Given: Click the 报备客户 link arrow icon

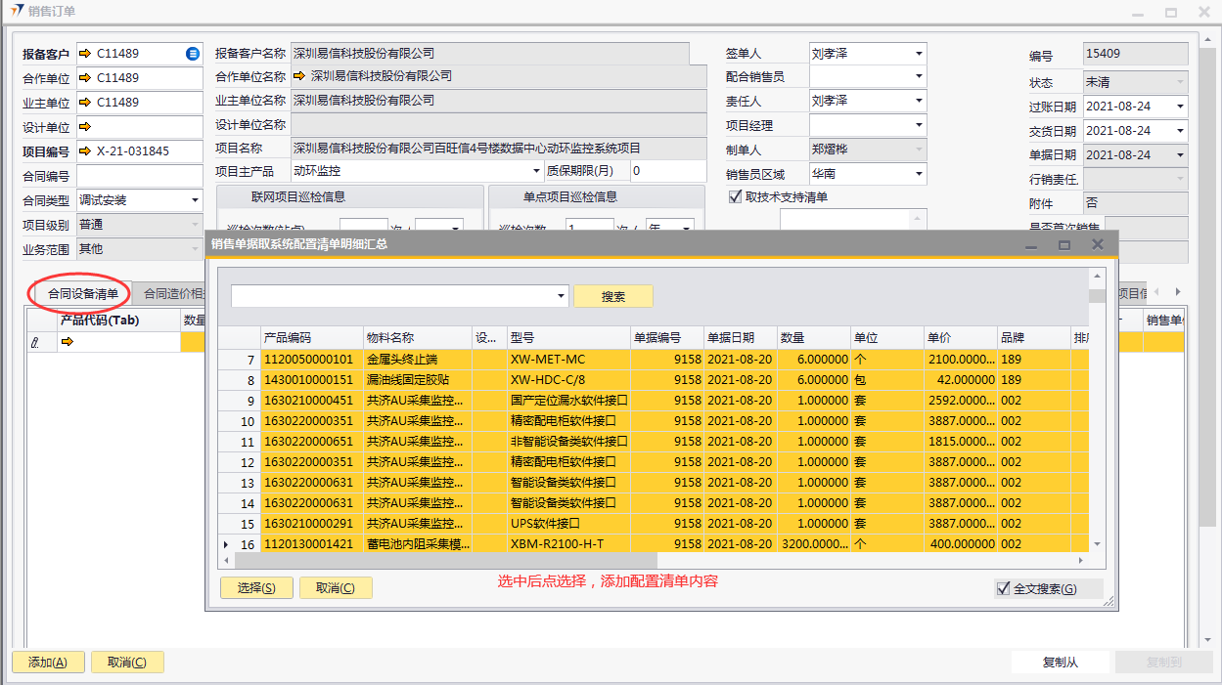Looking at the screenshot, I should click(85, 54).
